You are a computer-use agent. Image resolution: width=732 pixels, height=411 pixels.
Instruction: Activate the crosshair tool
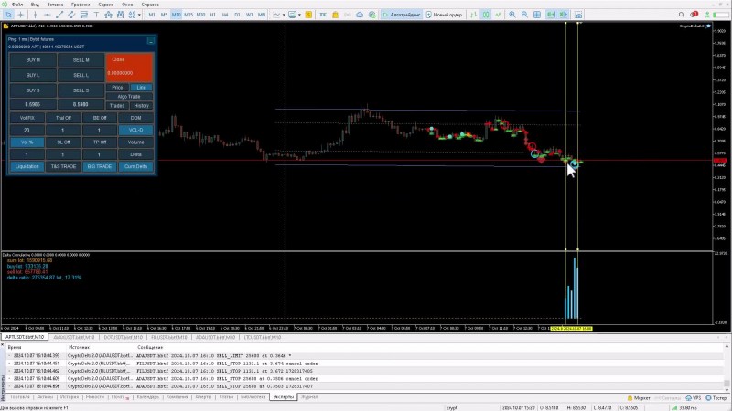tap(20, 15)
